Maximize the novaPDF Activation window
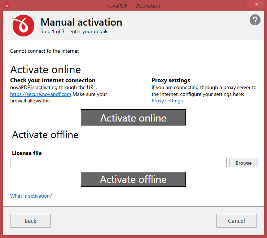 point(244,5)
